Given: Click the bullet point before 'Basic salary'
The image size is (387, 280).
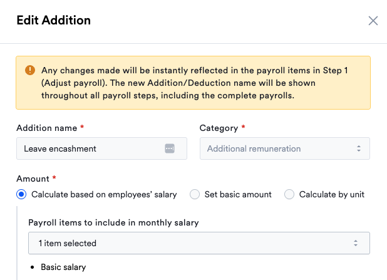Looking at the screenshot, I should 31,268.
